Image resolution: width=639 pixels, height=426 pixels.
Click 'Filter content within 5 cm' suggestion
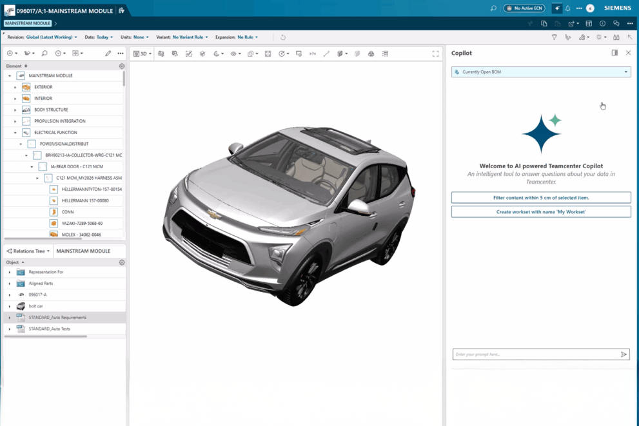[x=541, y=197]
